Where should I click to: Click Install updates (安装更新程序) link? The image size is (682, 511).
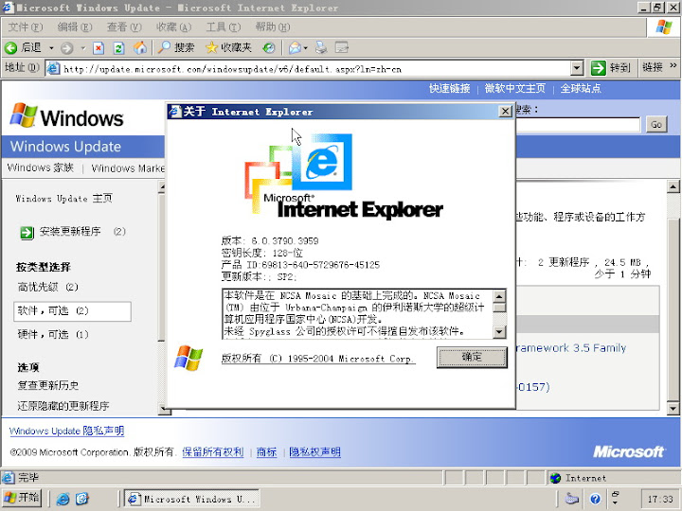(70, 231)
